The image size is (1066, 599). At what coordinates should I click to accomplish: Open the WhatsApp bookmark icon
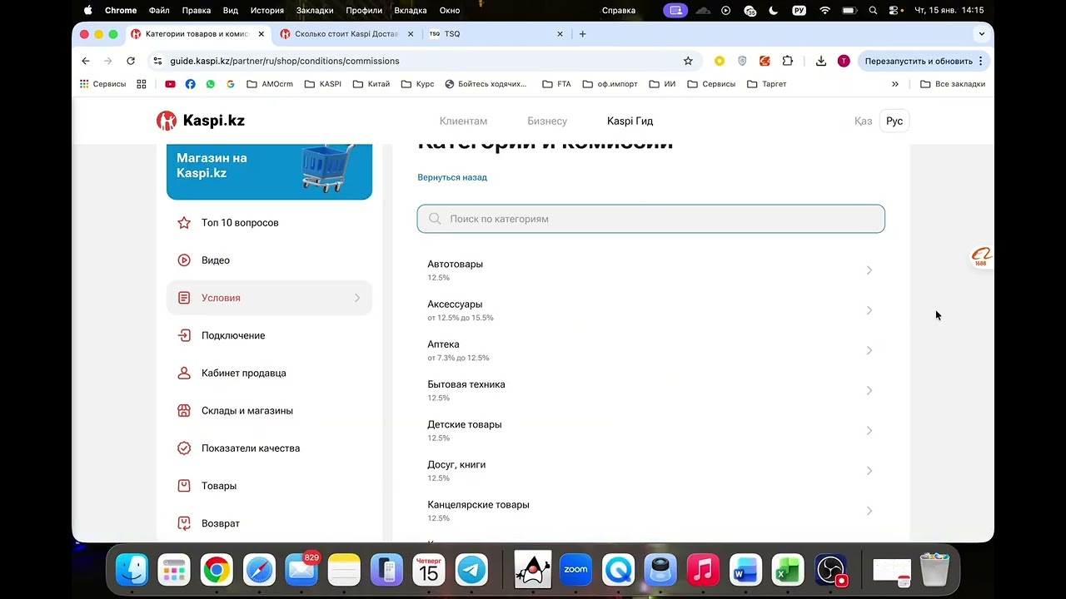click(x=211, y=84)
